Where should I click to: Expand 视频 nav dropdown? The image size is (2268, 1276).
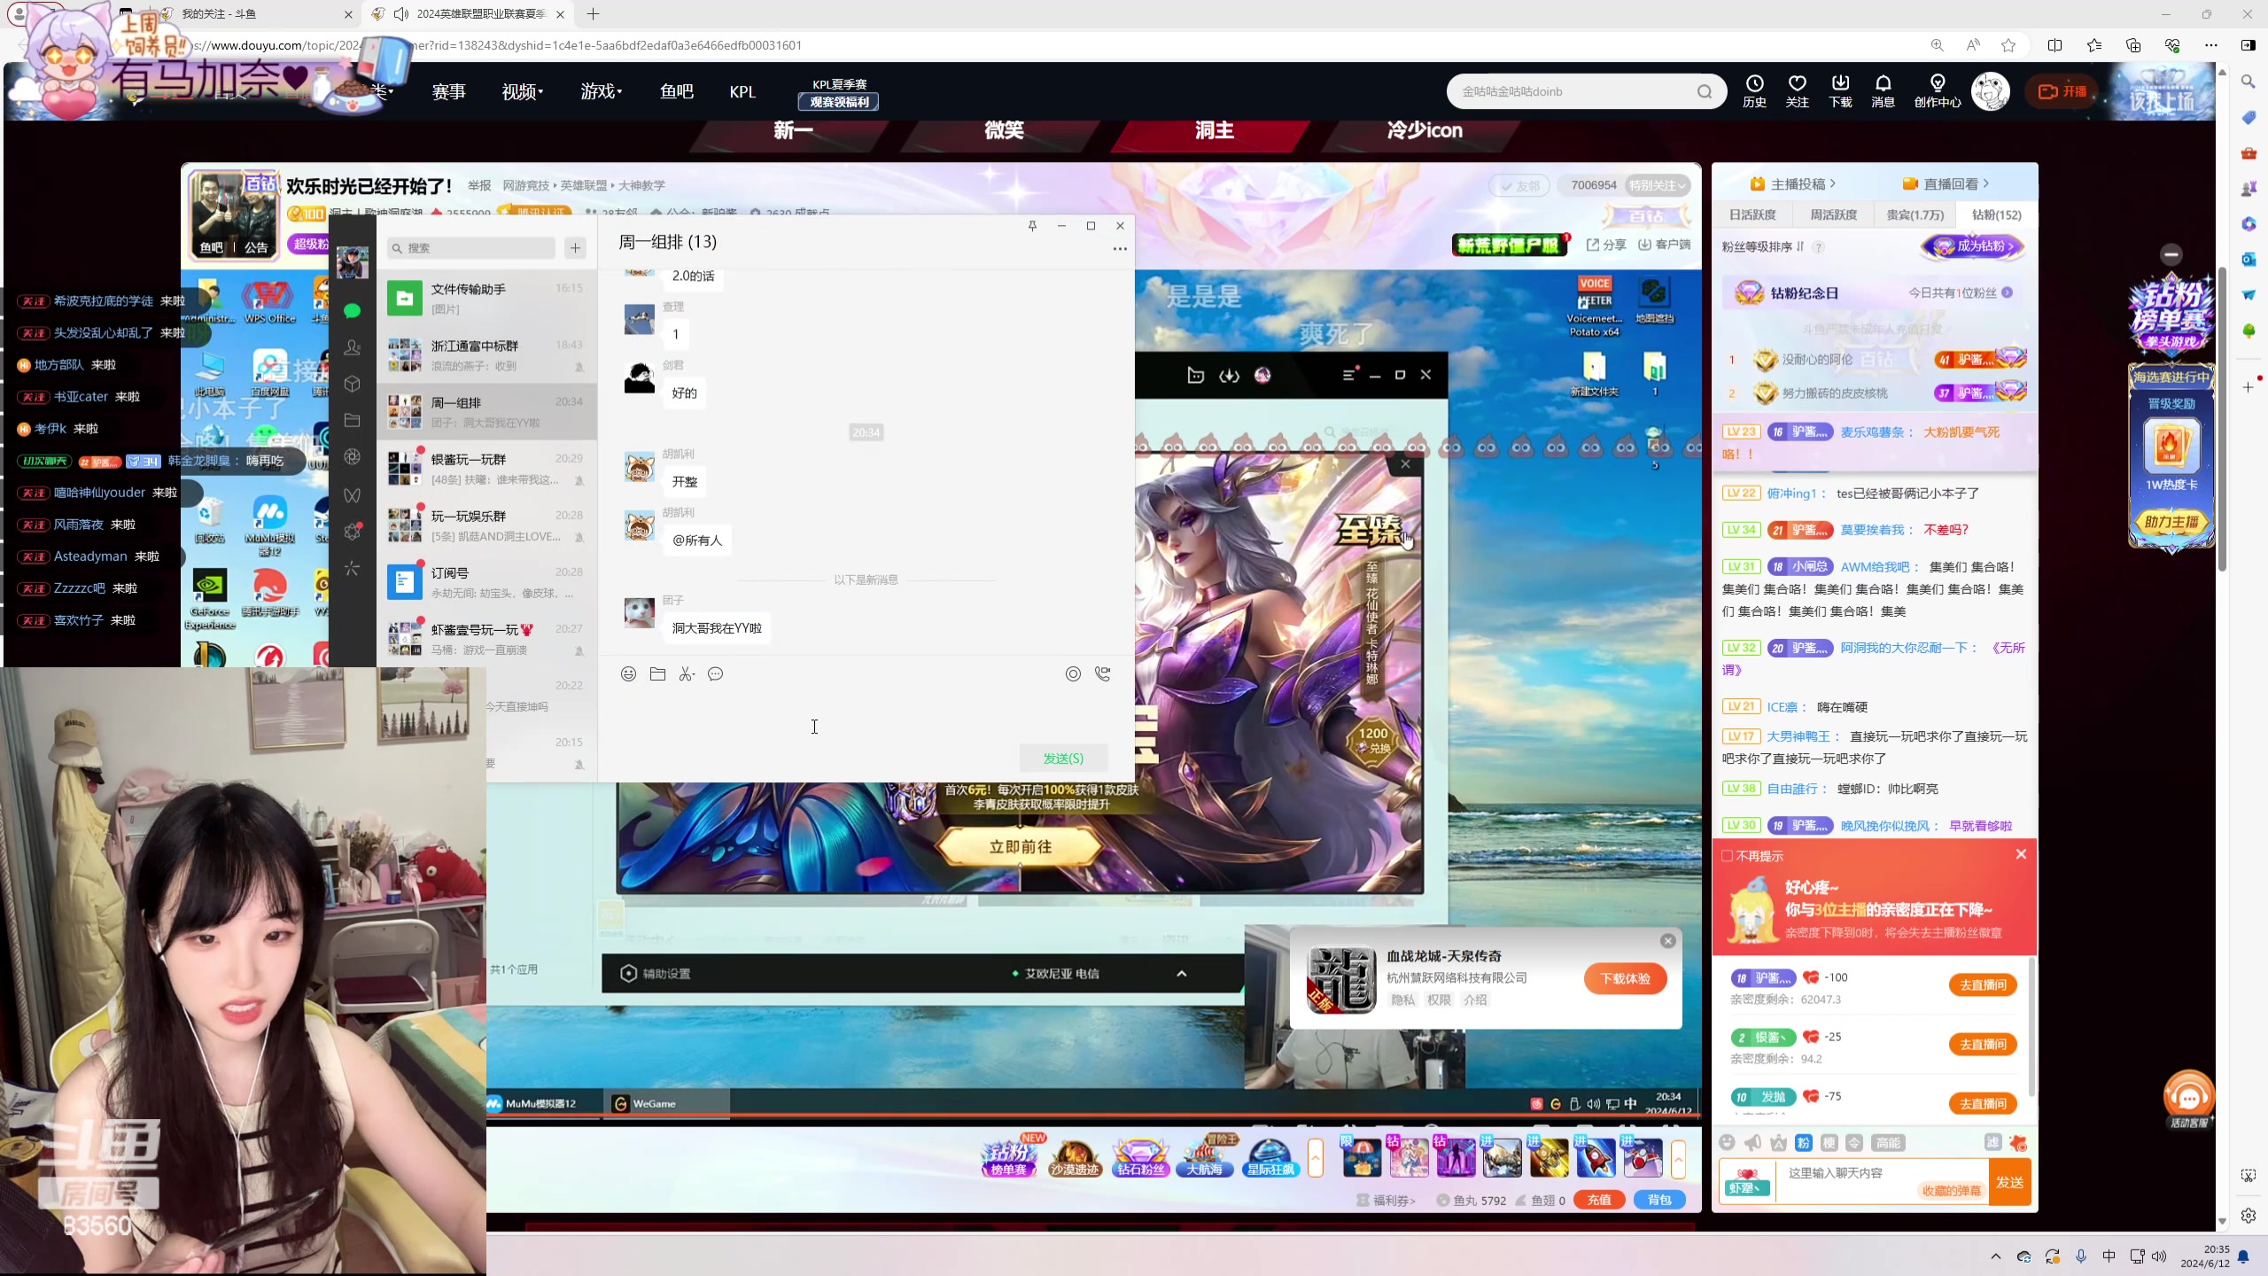(522, 91)
